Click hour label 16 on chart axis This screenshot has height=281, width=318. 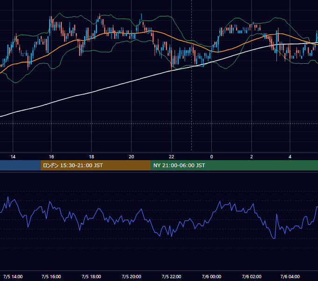(x=51, y=157)
